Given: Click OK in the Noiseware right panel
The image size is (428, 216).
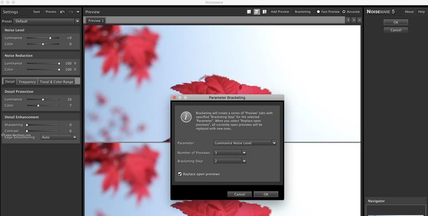Looking at the screenshot, I should (396, 22).
